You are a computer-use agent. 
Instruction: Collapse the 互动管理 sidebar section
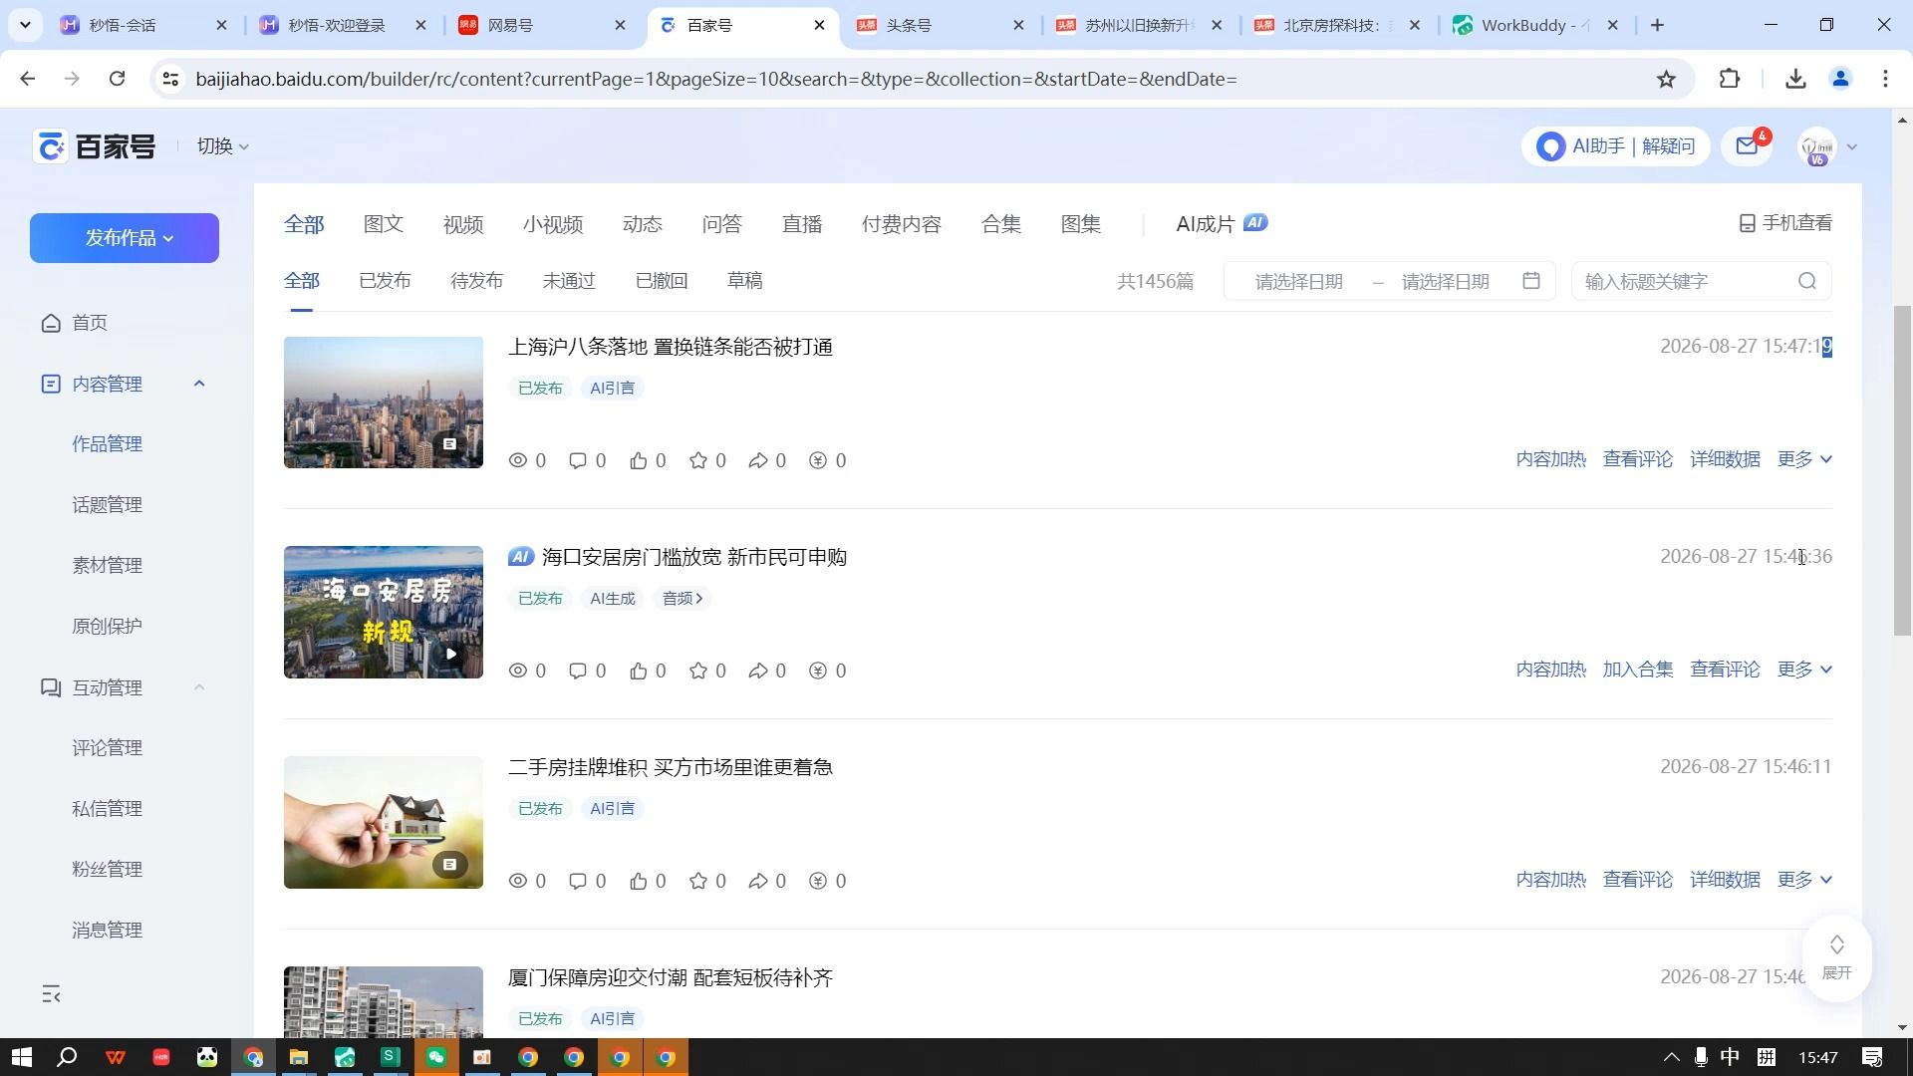pyautogui.click(x=198, y=687)
